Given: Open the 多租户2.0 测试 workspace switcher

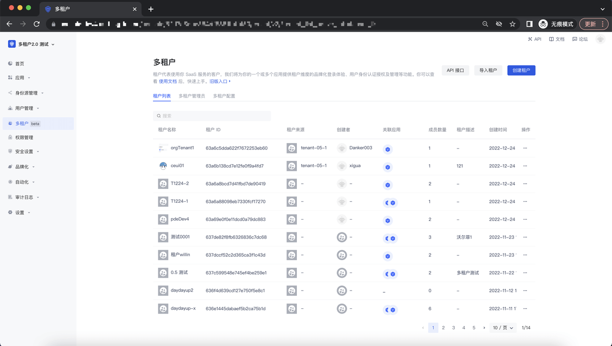Looking at the screenshot, I should 33,44.
